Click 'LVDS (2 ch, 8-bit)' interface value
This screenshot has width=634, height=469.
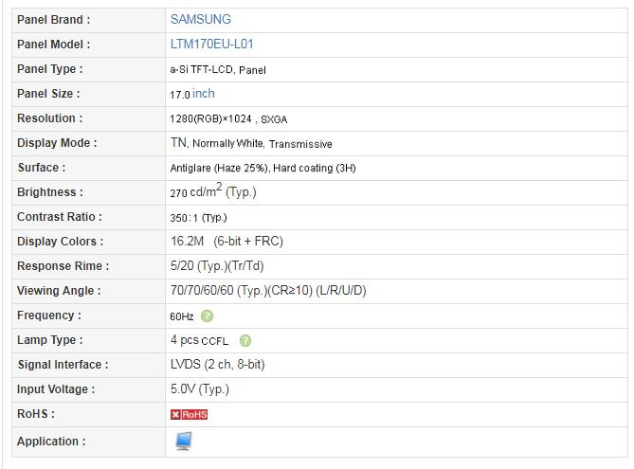(x=218, y=365)
